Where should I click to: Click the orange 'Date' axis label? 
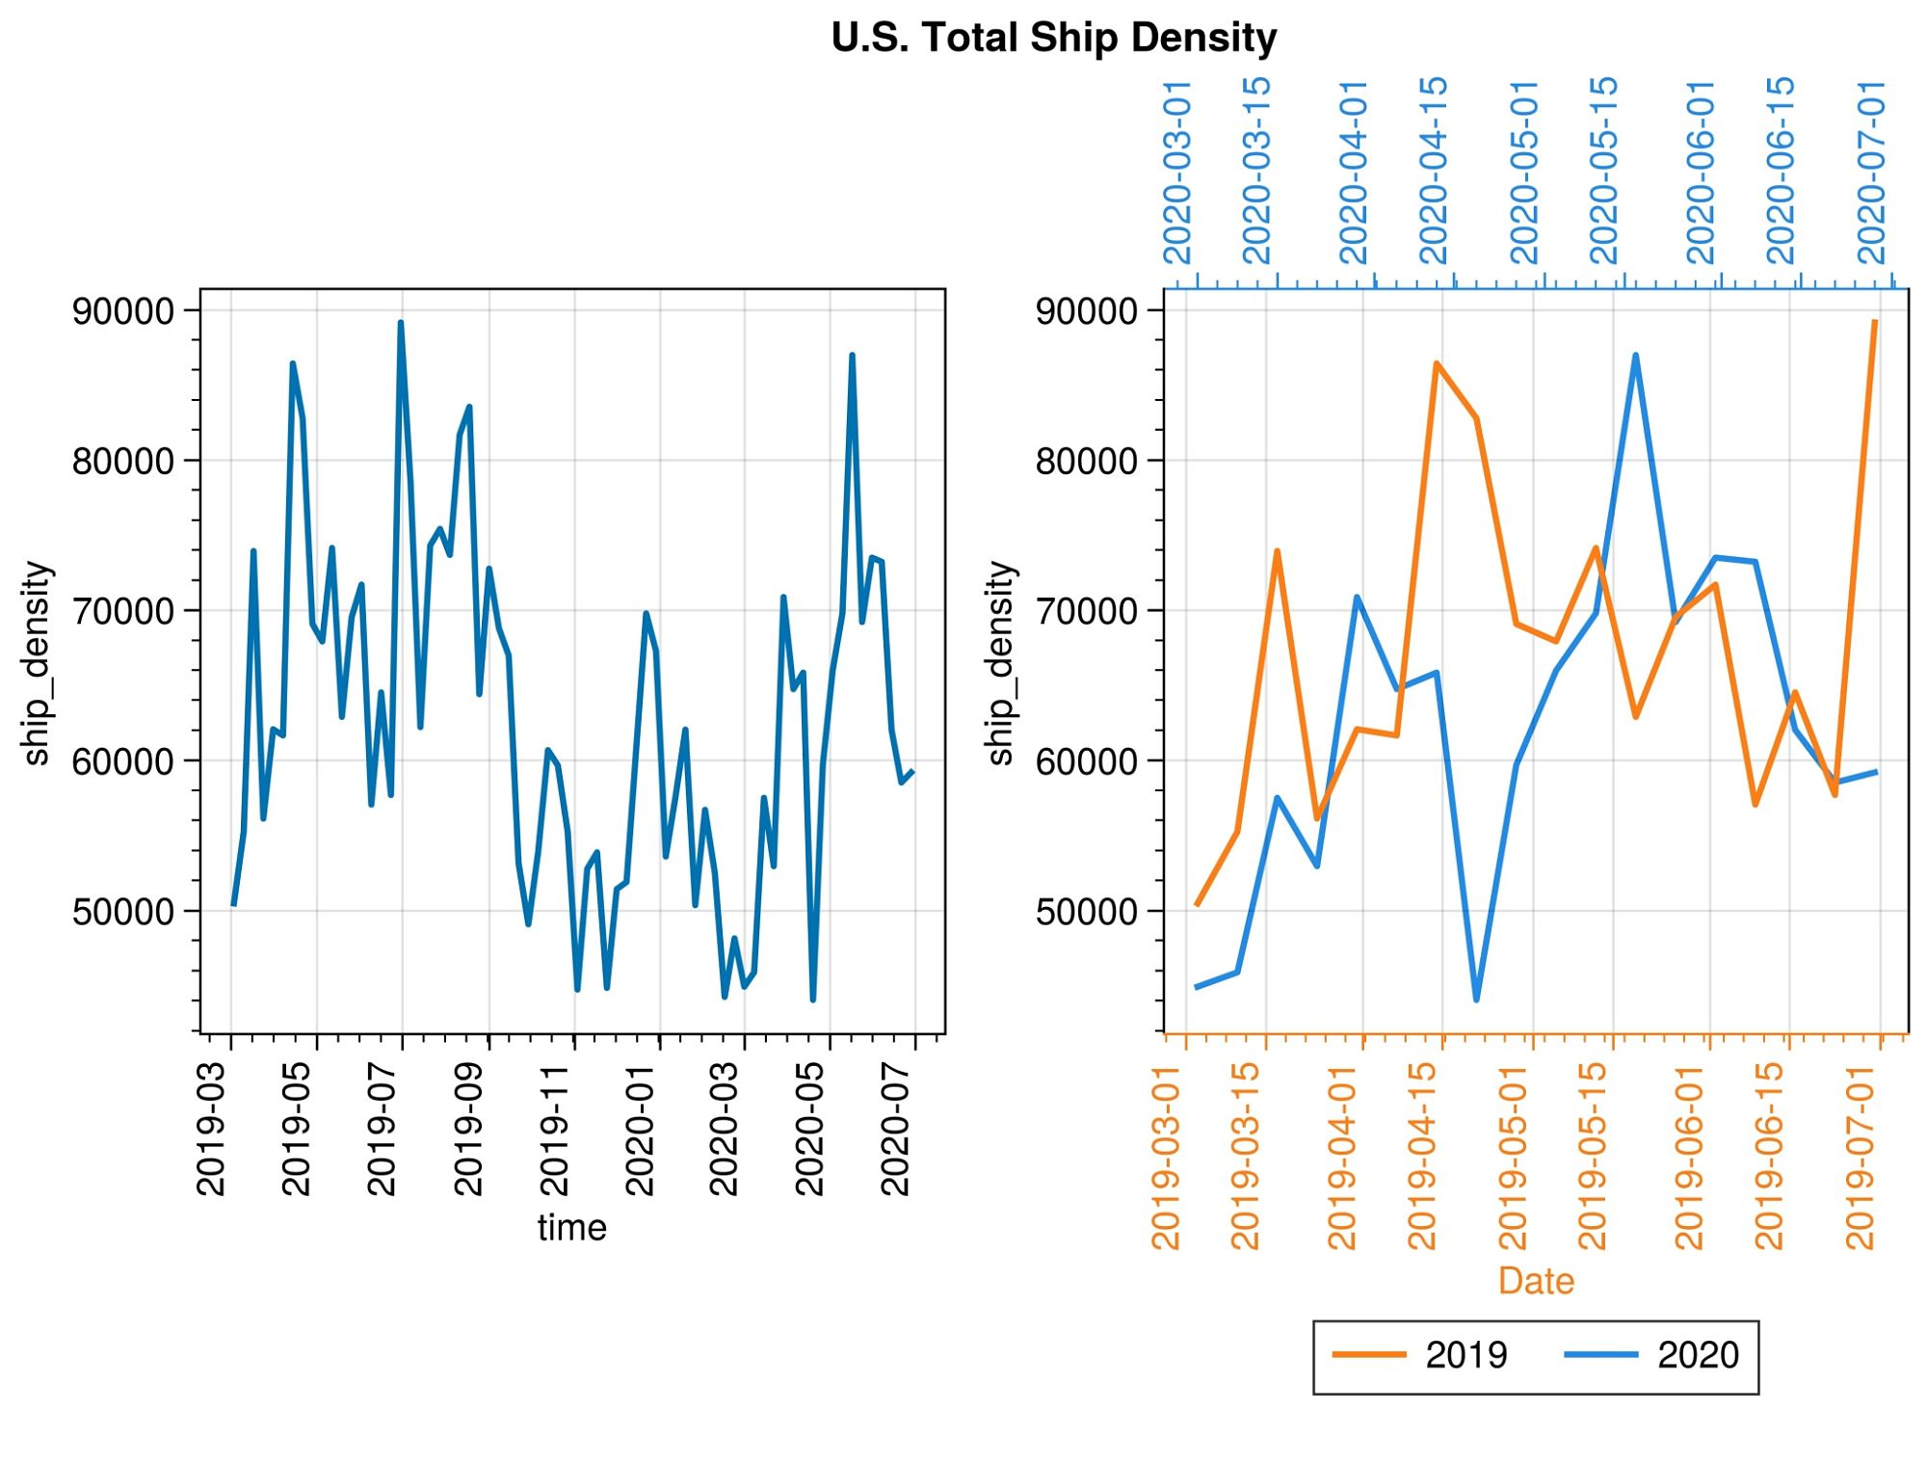(x=1536, y=1281)
